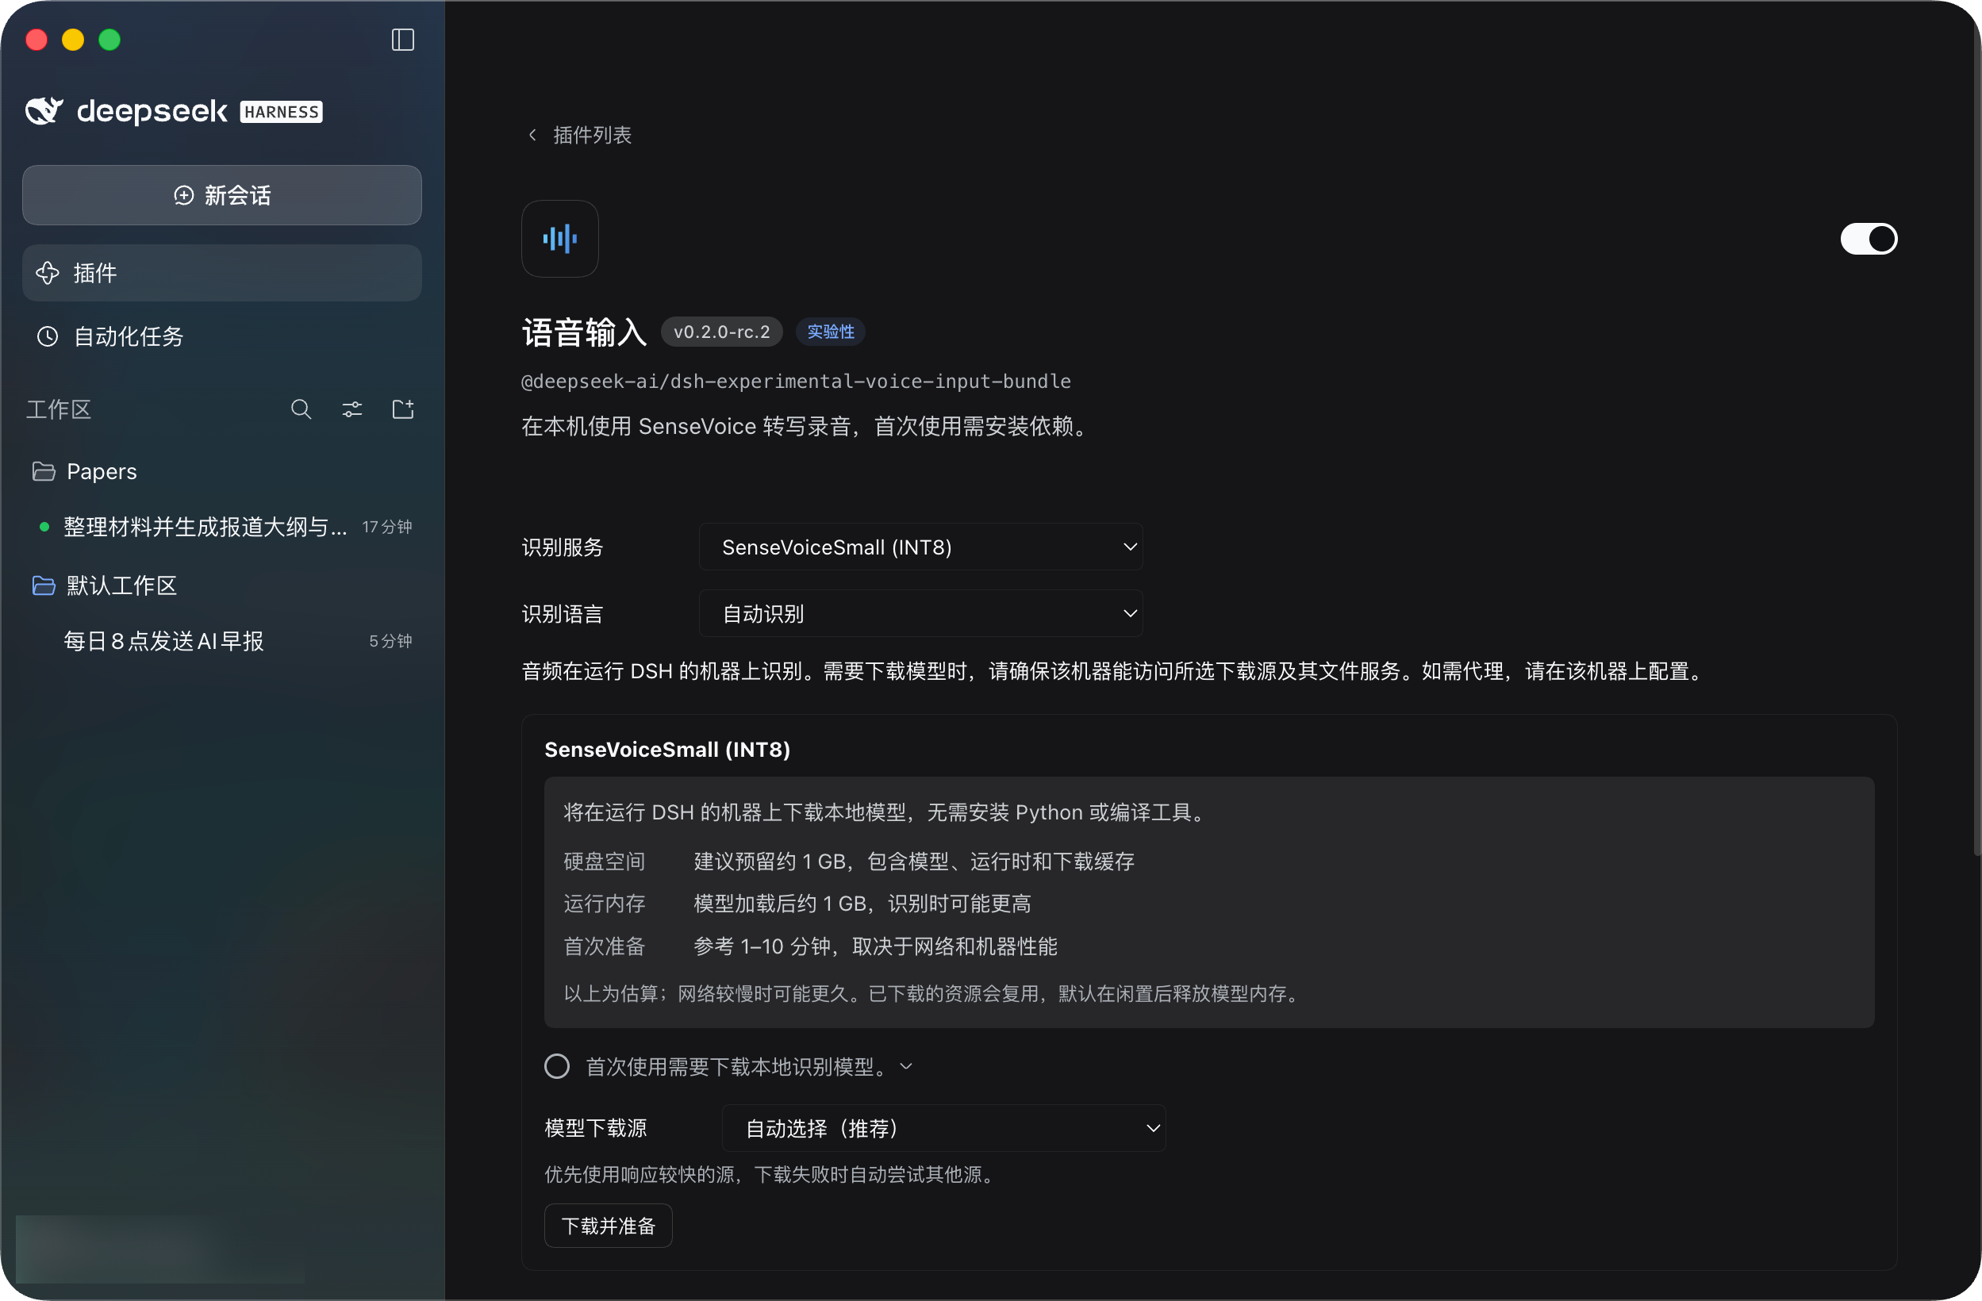The image size is (1982, 1301).
Task: Open workspace filter settings icon
Action: click(352, 409)
